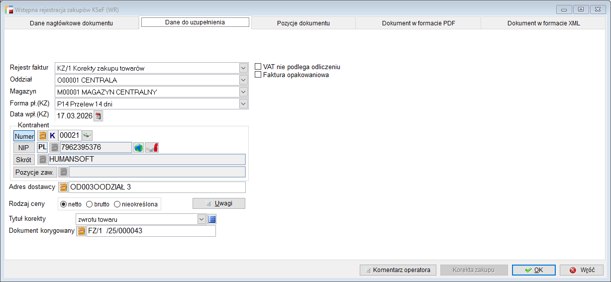Open lookup icon for Dokument korygowany

(x=81, y=231)
